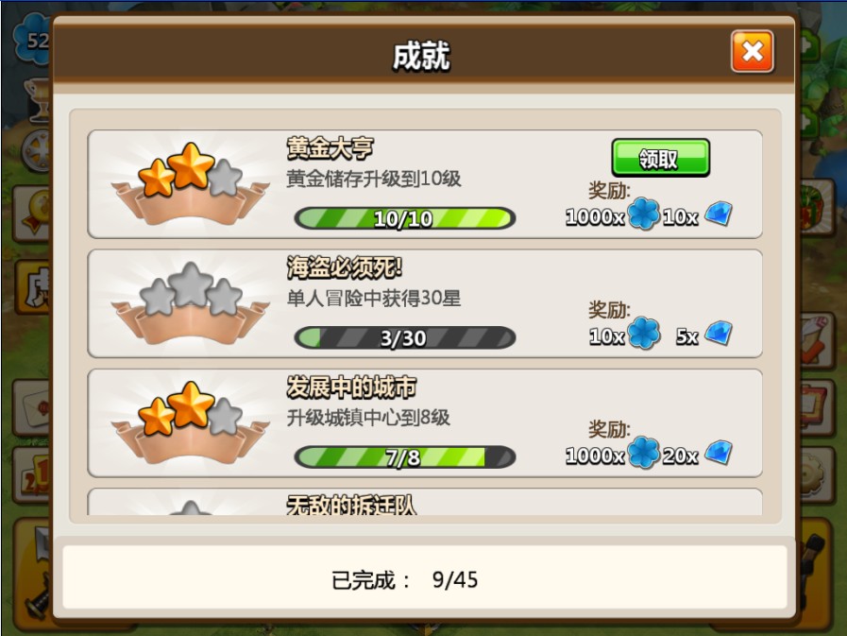Screen dimensions: 847x636
Task: Select the 黄金大亨 achievement title
Action: [x=330, y=148]
